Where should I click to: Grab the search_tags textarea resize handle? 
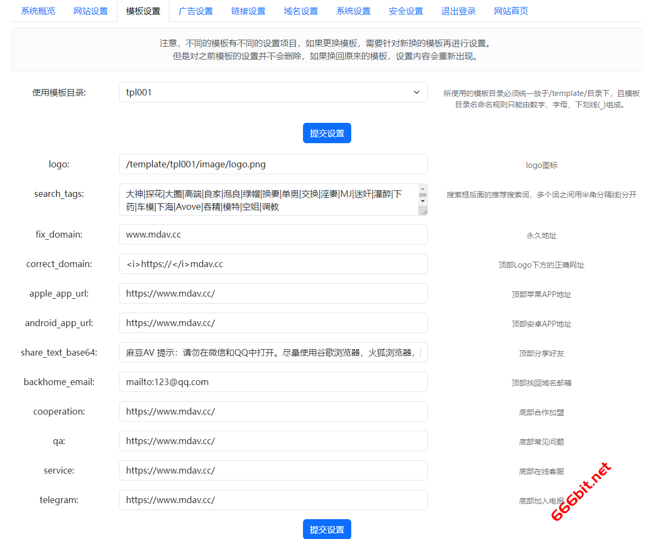click(x=424, y=212)
